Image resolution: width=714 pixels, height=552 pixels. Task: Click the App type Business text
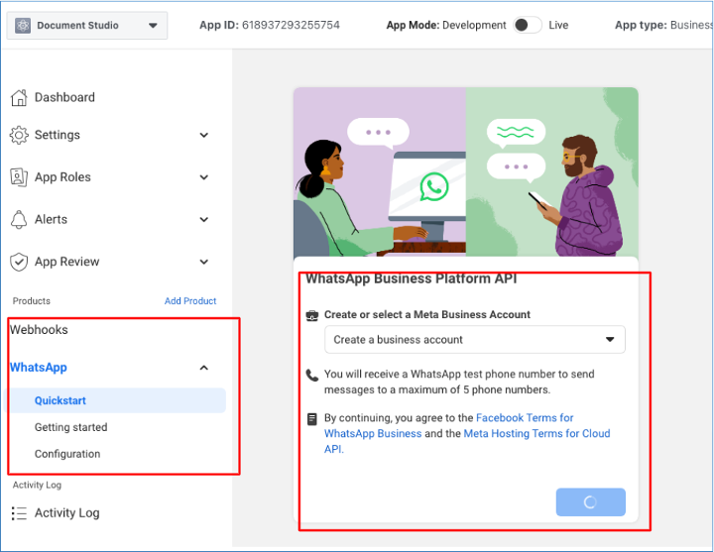[x=663, y=25]
